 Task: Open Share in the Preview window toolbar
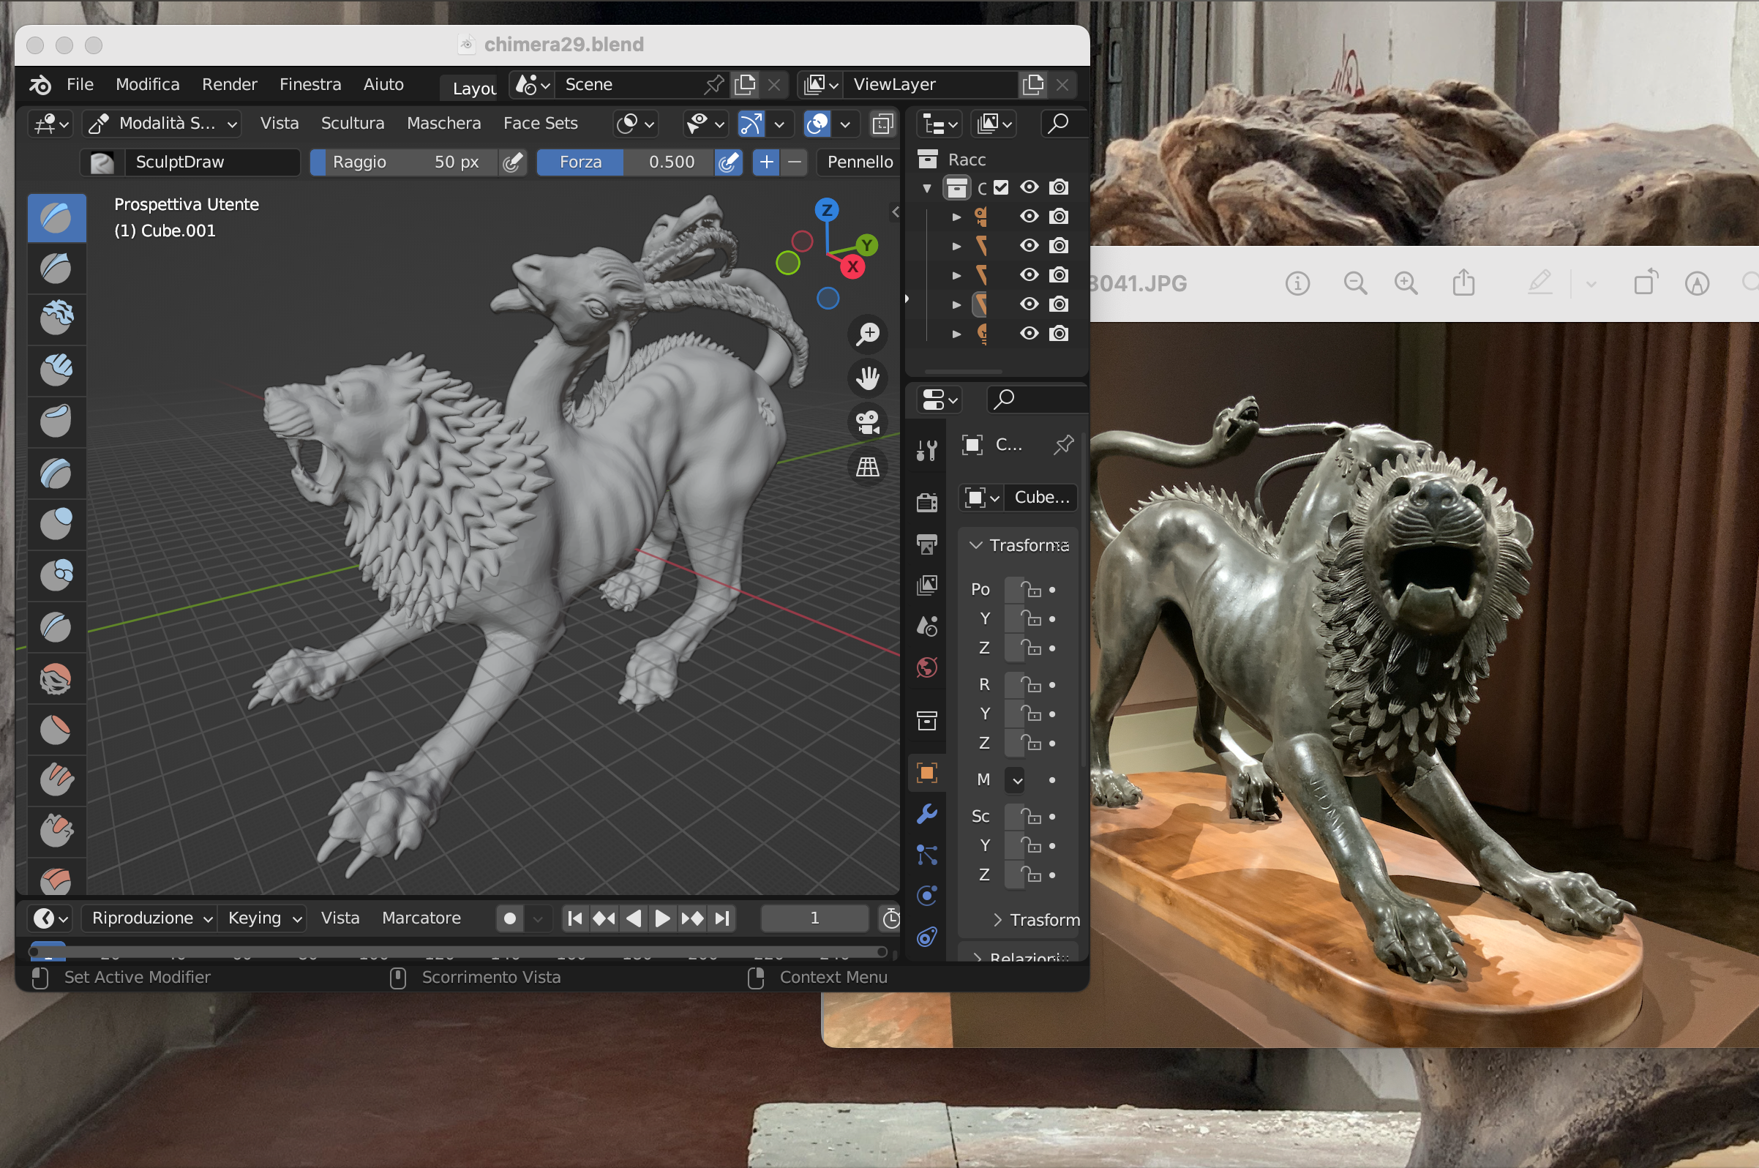click(x=1463, y=282)
